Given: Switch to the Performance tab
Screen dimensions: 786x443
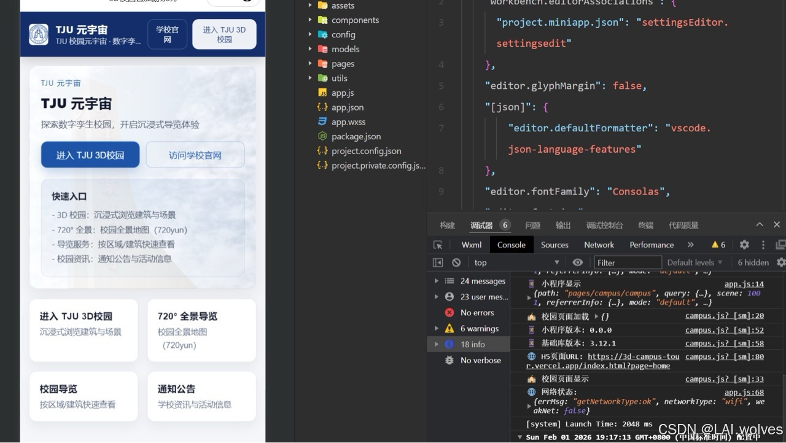Looking at the screenshot, I should coord(652,245).
